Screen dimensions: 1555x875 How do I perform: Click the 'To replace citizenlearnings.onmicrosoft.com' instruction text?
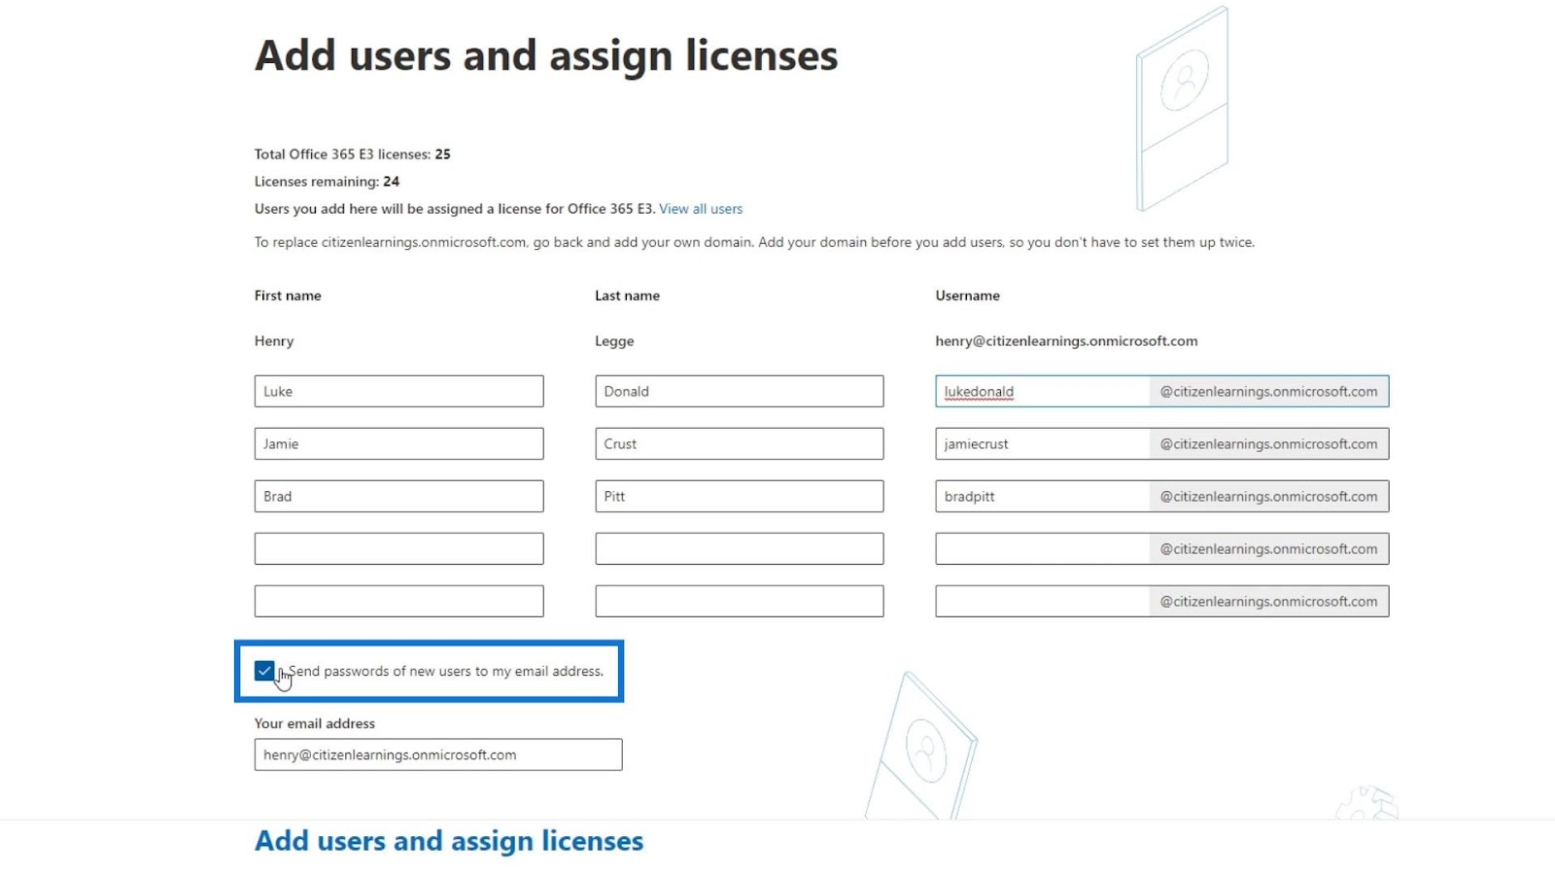tap(754, 242)
